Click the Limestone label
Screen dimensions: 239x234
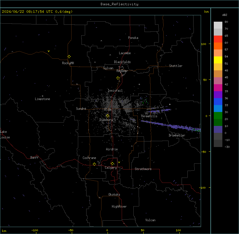(x=42, y=99)
